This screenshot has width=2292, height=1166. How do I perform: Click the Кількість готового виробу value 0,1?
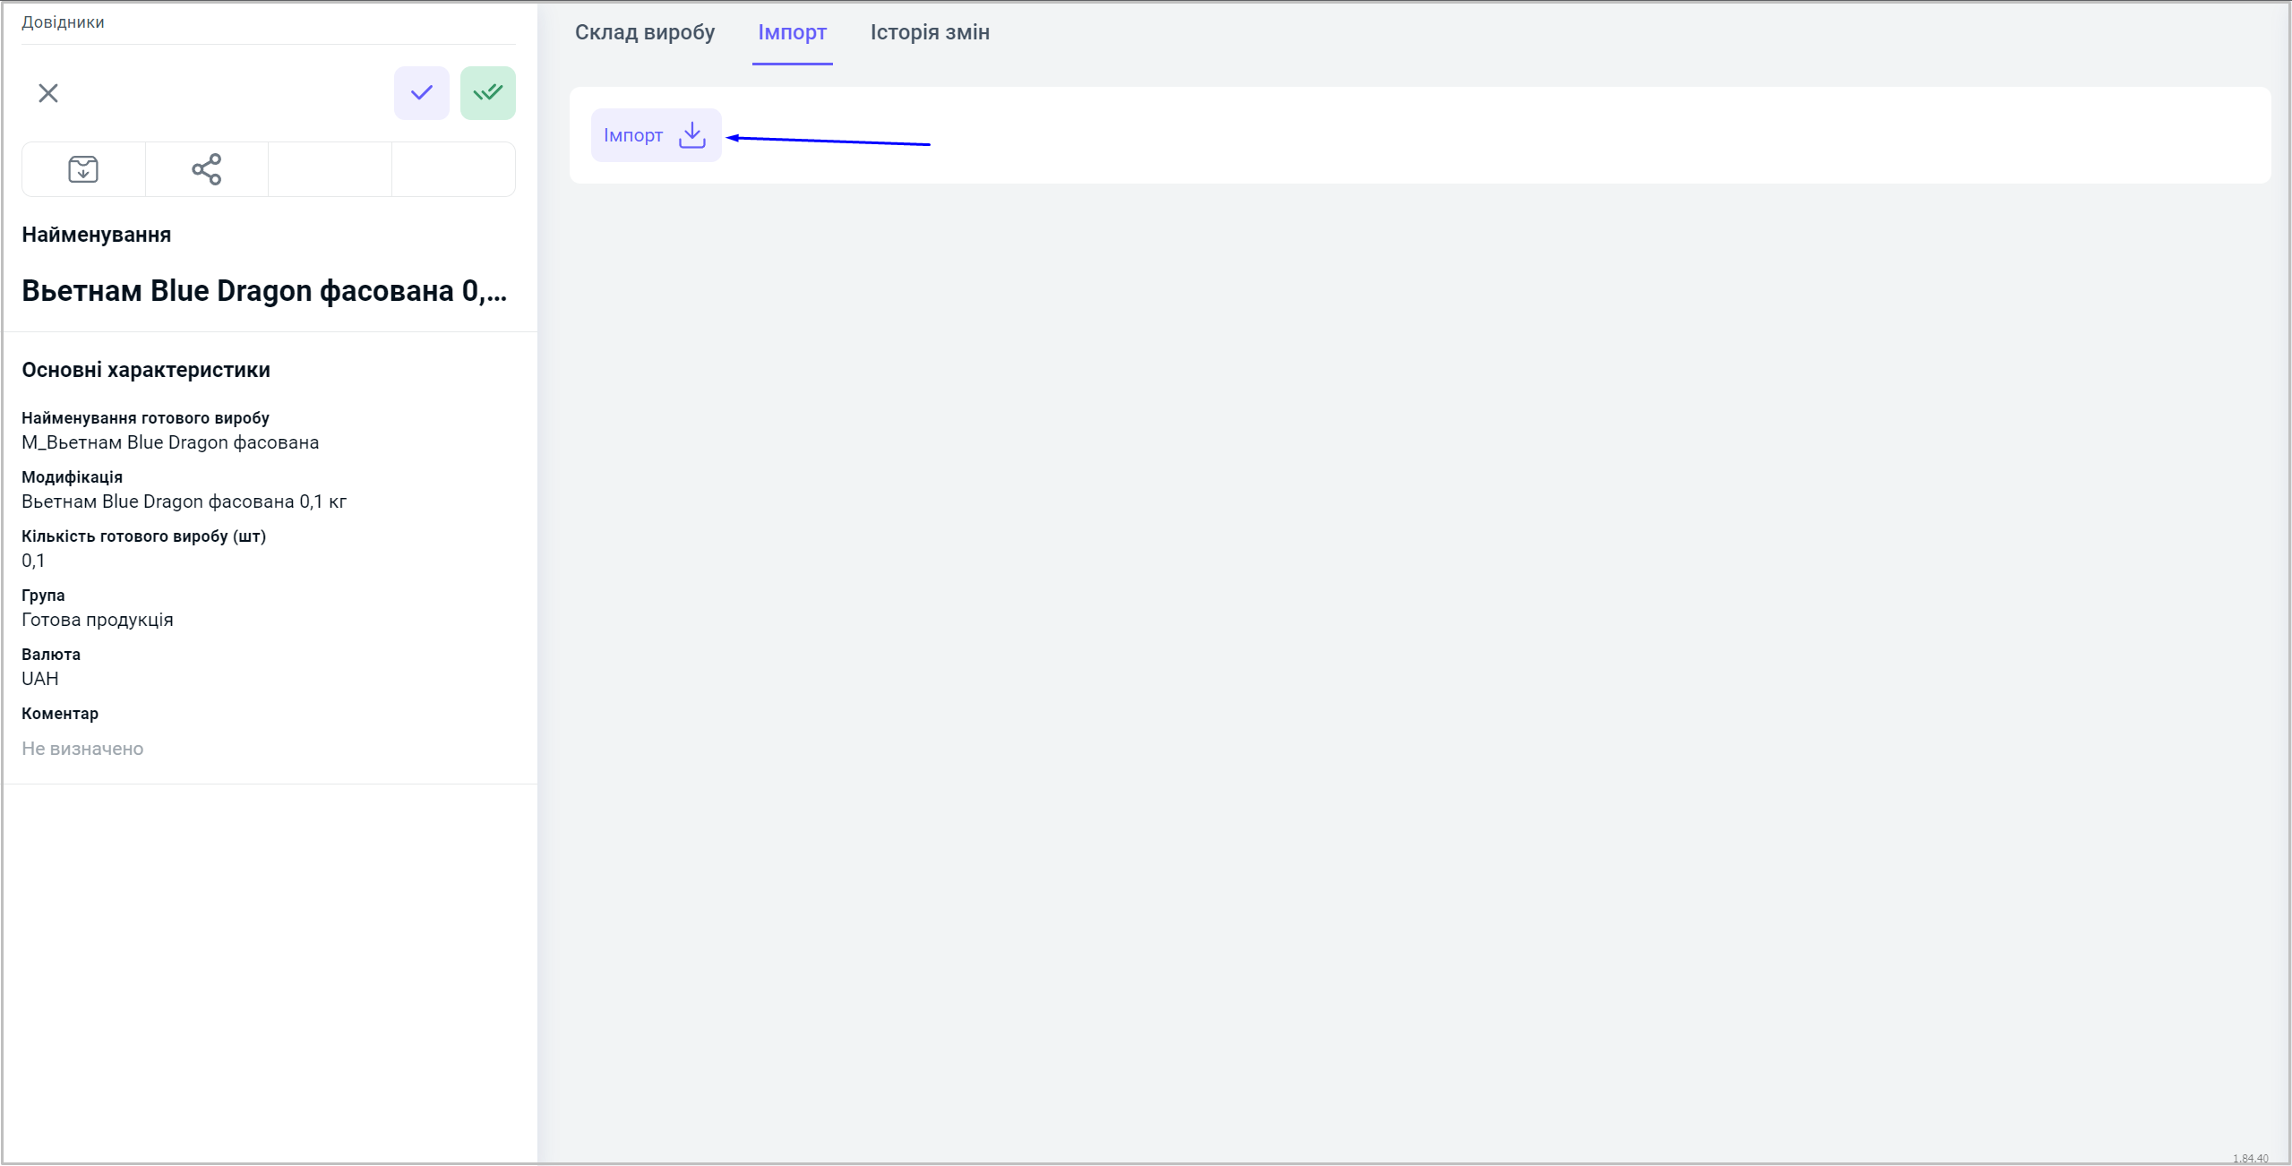point(33,561)
